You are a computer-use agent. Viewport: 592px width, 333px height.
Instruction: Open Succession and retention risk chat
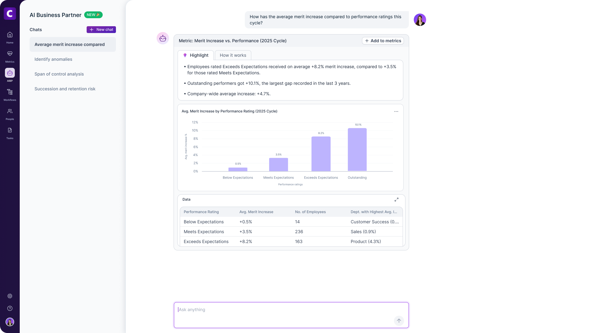click(65, 89)
